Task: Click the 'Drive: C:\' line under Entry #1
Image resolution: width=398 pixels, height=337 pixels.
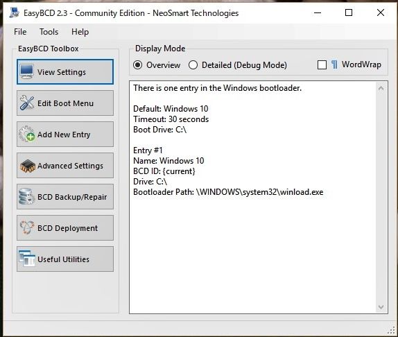Action: point(150,182)
